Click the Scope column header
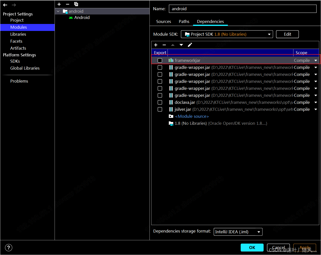The width and height of the screenshot is (321, 255). [x=306, y=53]
